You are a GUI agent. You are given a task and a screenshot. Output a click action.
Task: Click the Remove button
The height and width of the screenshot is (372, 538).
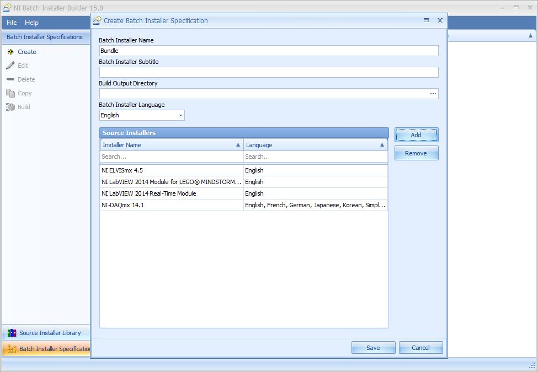tap(416, 153)
